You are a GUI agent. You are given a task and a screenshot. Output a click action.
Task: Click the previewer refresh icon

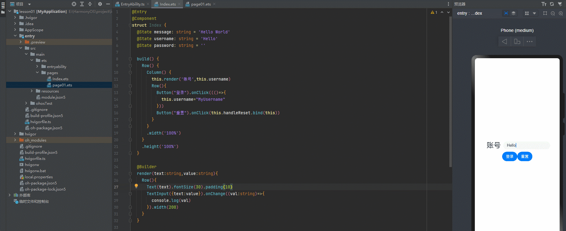coord(552,4)
